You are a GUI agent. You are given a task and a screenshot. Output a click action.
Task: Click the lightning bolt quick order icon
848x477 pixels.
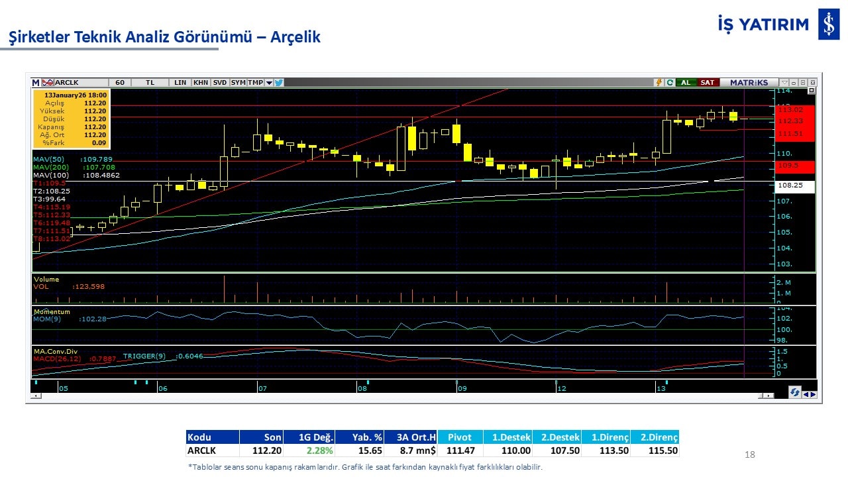[659, 83]
